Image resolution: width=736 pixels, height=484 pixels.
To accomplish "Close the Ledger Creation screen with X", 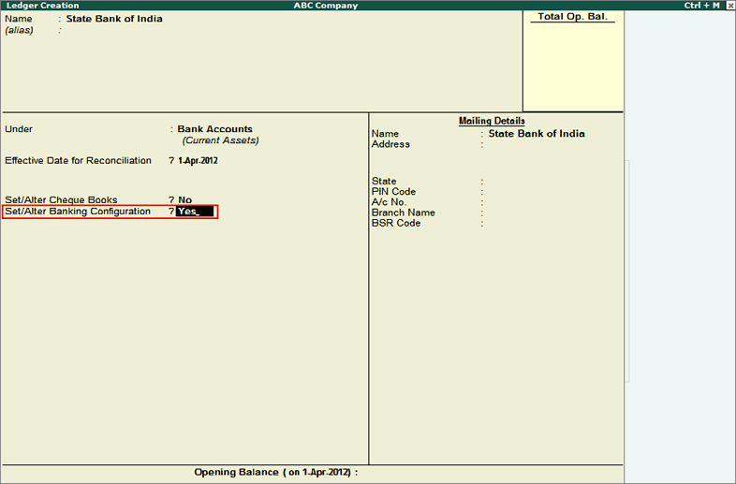I will click(x=729, y=6).
